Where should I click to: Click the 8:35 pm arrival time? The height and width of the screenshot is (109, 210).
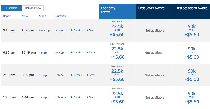(x=28, y=75)
